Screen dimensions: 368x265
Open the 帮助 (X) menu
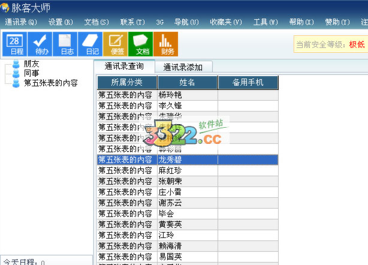pyautogui.click(x=301, y=22)
